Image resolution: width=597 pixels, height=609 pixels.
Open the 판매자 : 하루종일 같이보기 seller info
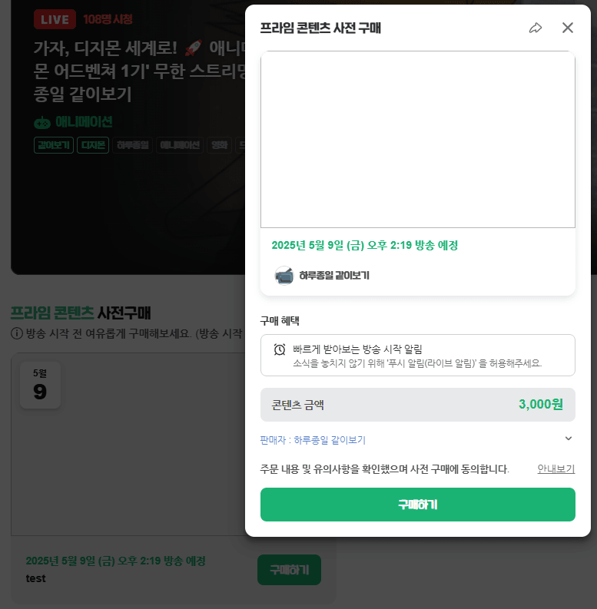pyautogui.click(x=313, y=440)
